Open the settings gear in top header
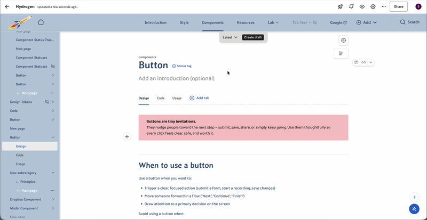The width and height of the screenshot is (427, 220). pos(373,7)
